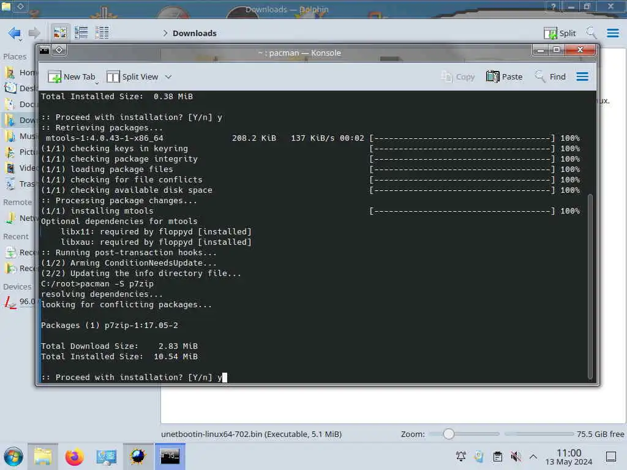Click the Split button in Dolphin
The height and width of the screenshot is (470, 627).
pos(560,33)
